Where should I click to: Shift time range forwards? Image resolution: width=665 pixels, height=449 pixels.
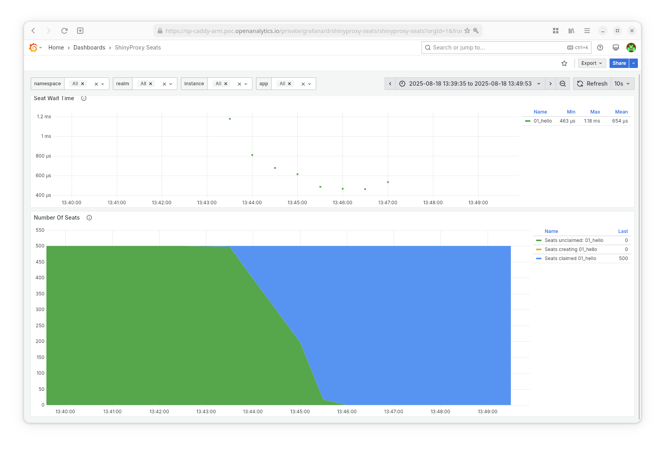click(551, 84)
